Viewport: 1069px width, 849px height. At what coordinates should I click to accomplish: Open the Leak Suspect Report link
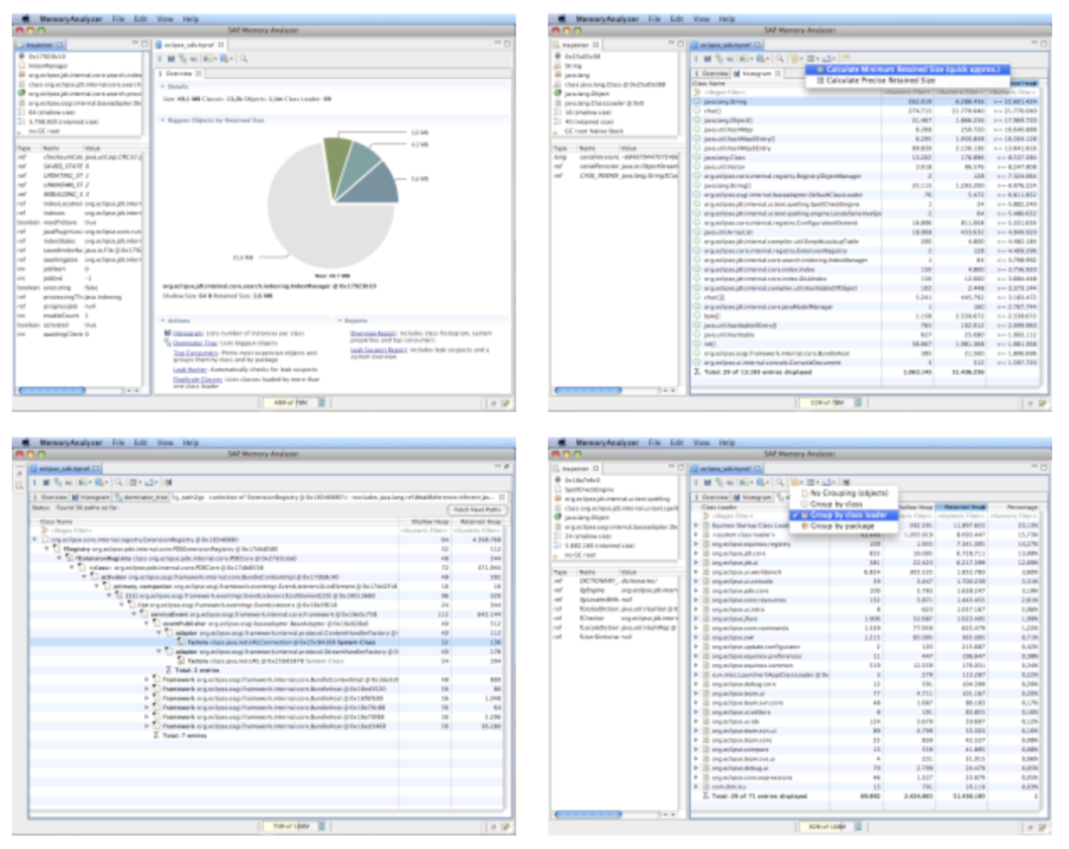pyautogui.click(x=378, y=349)
